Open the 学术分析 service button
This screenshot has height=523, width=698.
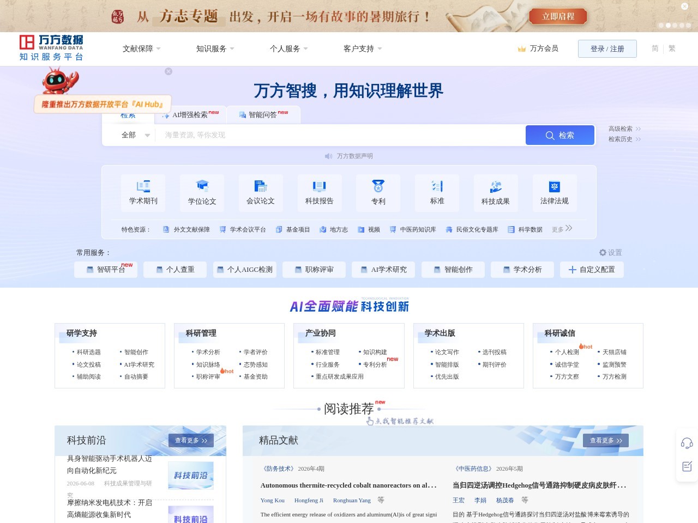(522, 270)
